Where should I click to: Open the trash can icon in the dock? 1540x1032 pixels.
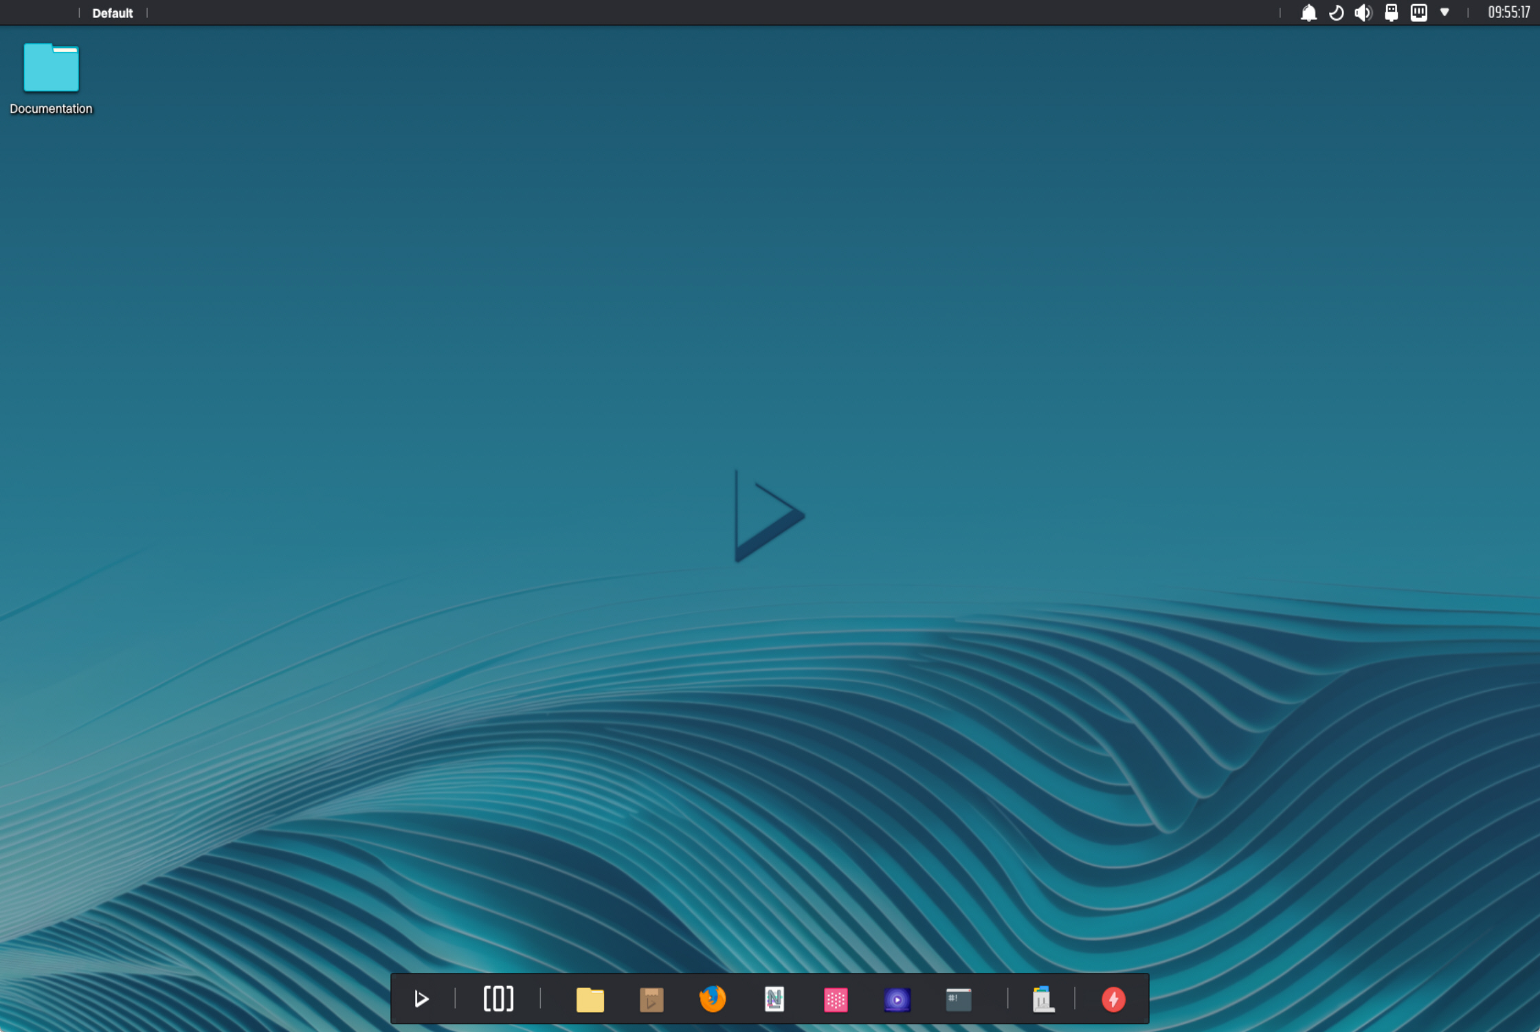pyautogui.click(x=1043, y=999)
